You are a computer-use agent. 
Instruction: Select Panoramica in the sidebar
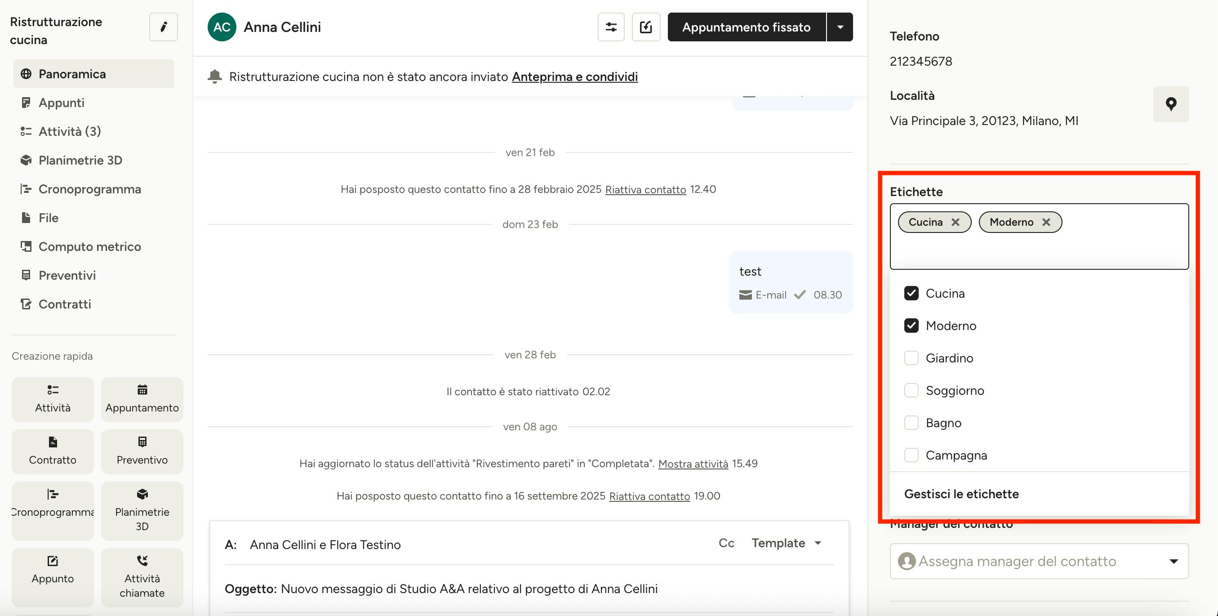tap(93, 74)
